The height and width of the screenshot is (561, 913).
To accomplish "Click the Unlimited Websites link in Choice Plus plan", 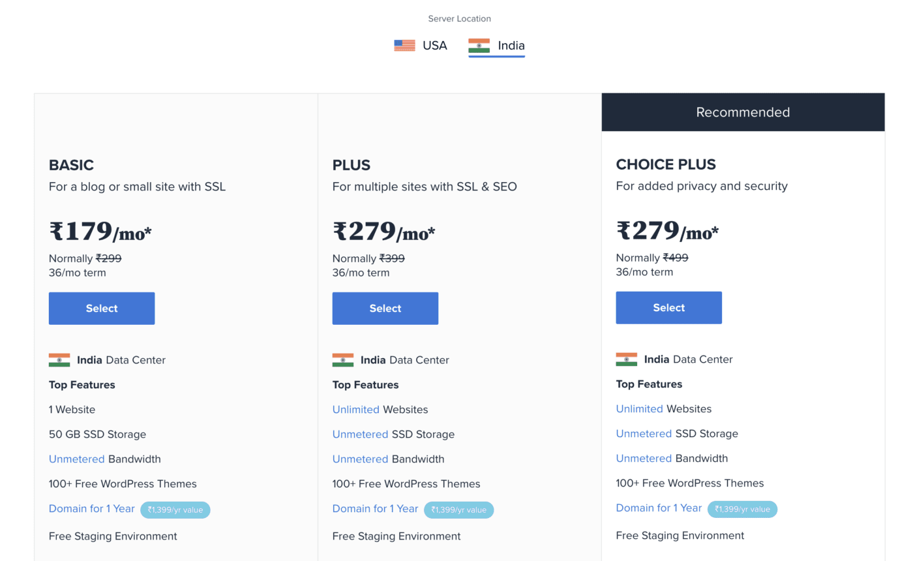I will click(x=640, y=409).
